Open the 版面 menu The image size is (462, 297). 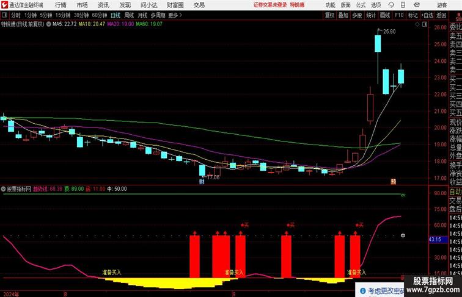pyautogui.click(x=346, y=5)
